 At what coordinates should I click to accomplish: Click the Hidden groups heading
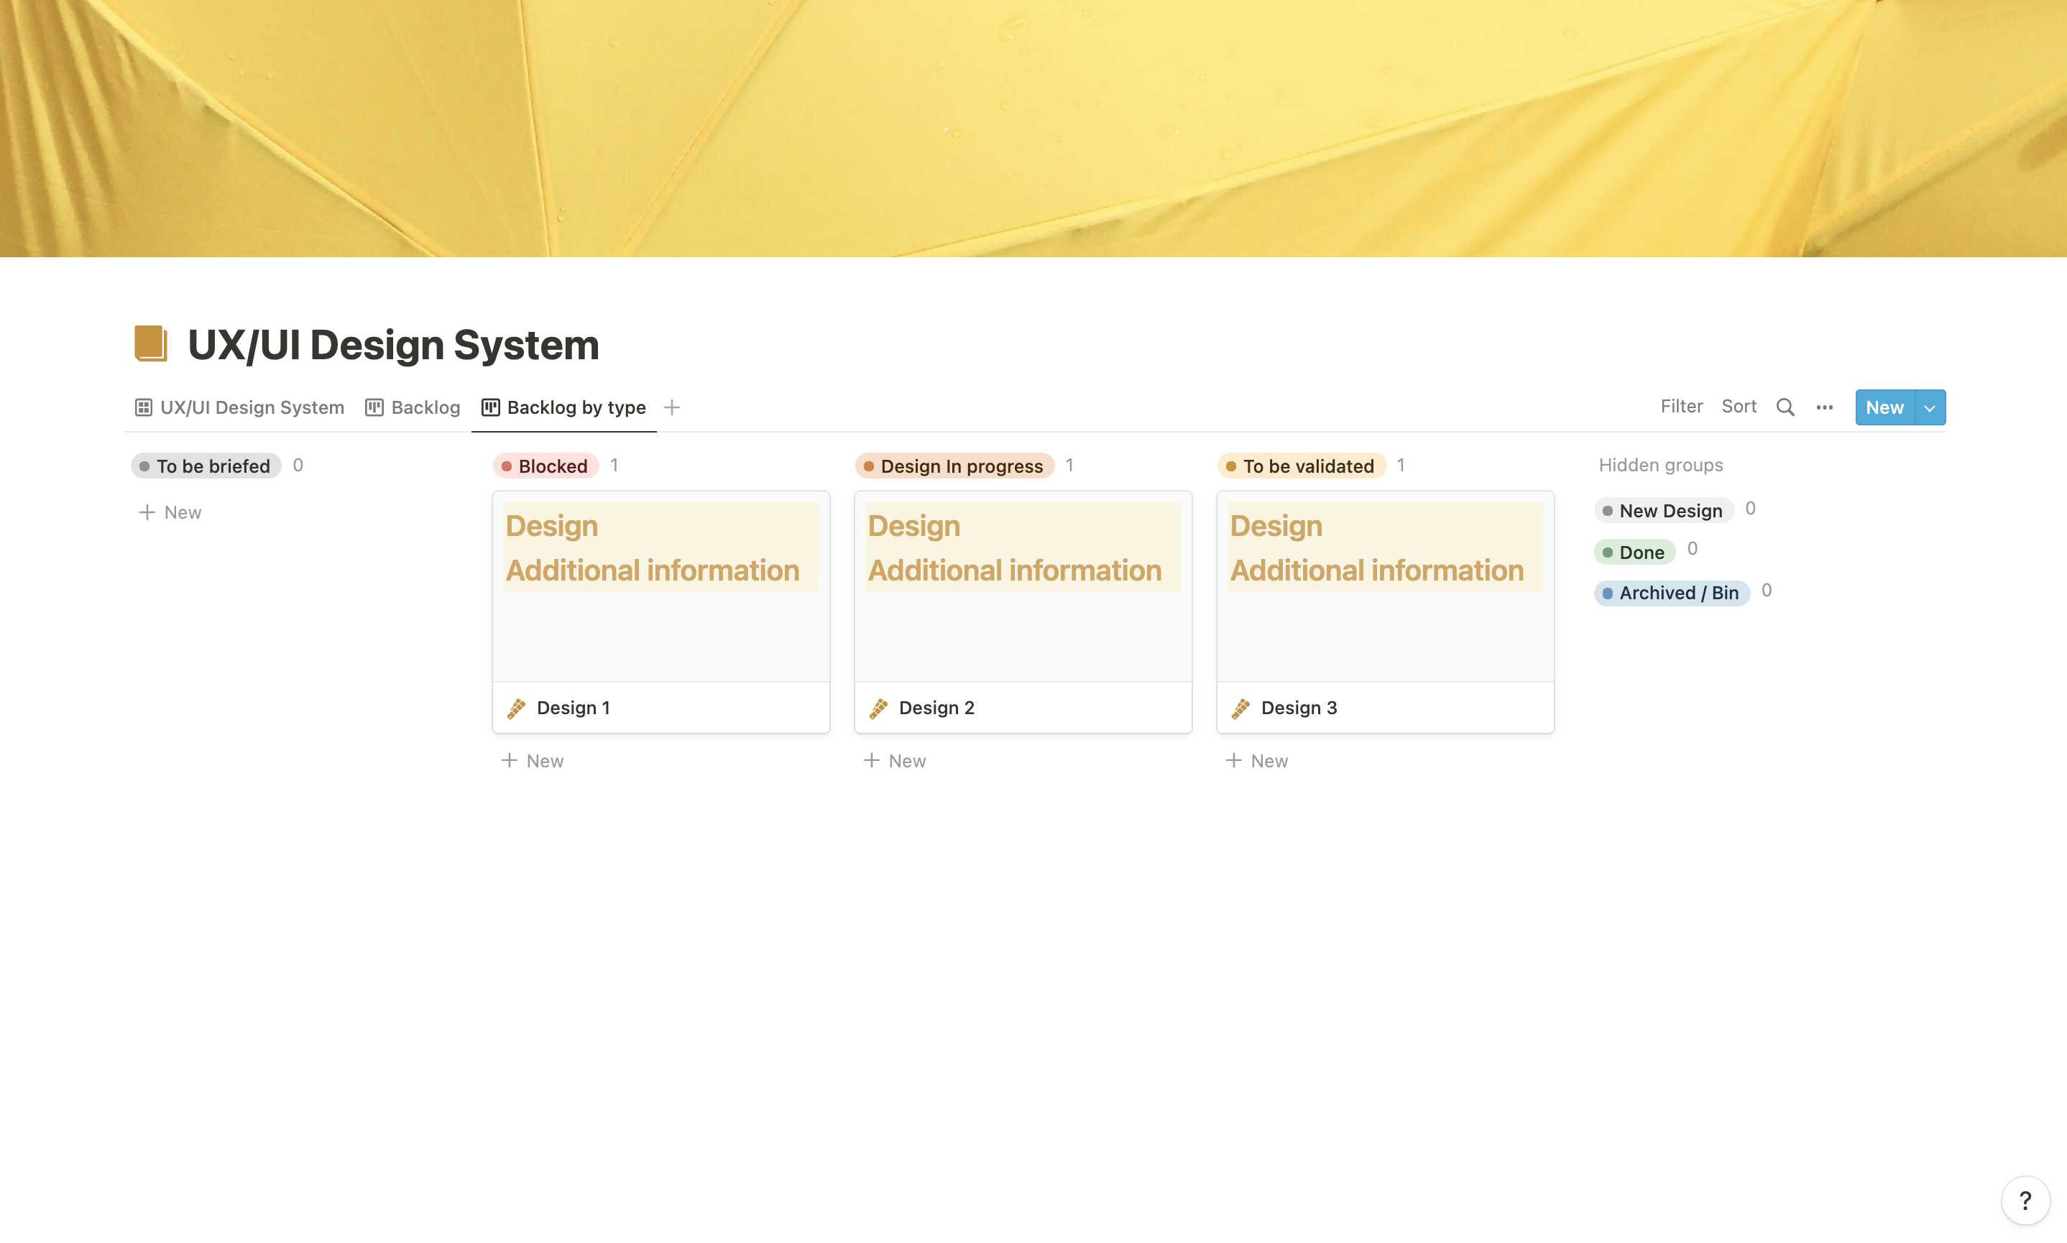click(1661, 465)
